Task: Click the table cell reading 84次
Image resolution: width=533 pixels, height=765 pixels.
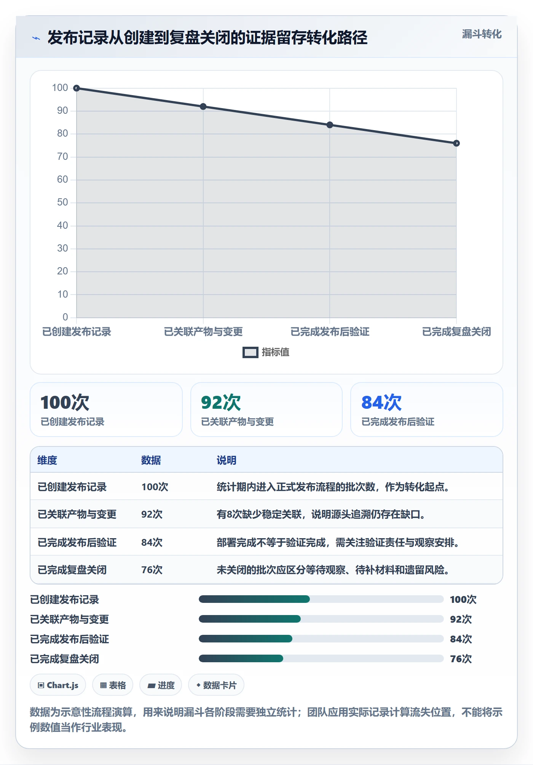Action: click(x=152, y=542)
